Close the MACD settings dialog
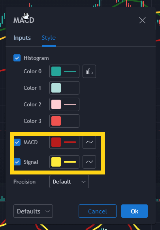Image resolution: width=160 pixels, height=230 pixels. [x=142, y=20]
